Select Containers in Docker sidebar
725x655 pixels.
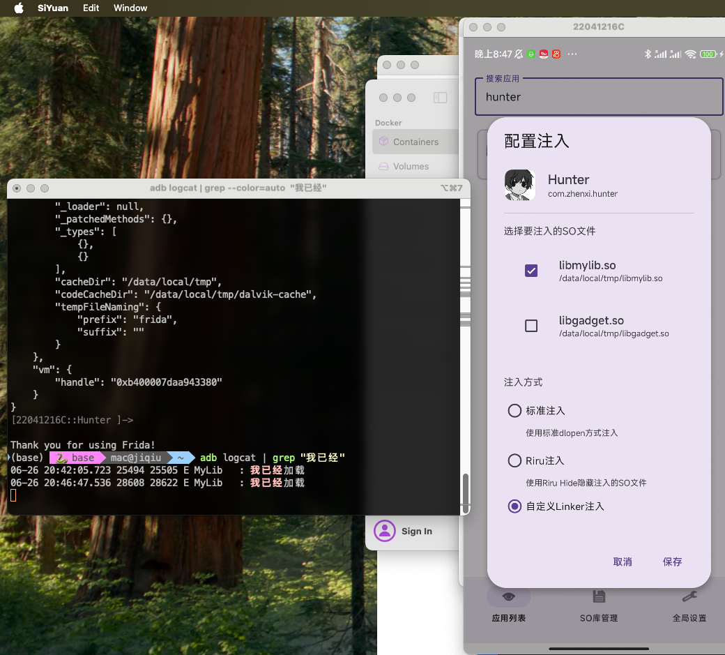[415, 142]
